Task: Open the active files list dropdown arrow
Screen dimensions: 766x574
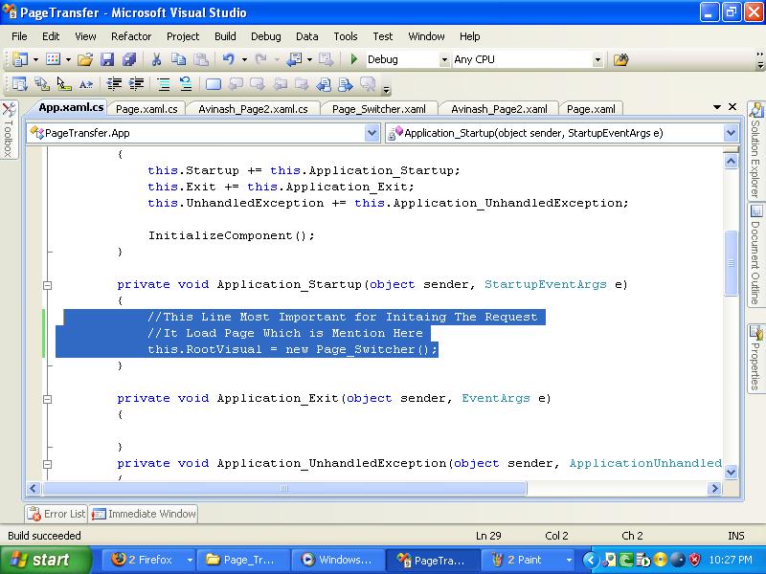Action: click(x=716, y=107)
